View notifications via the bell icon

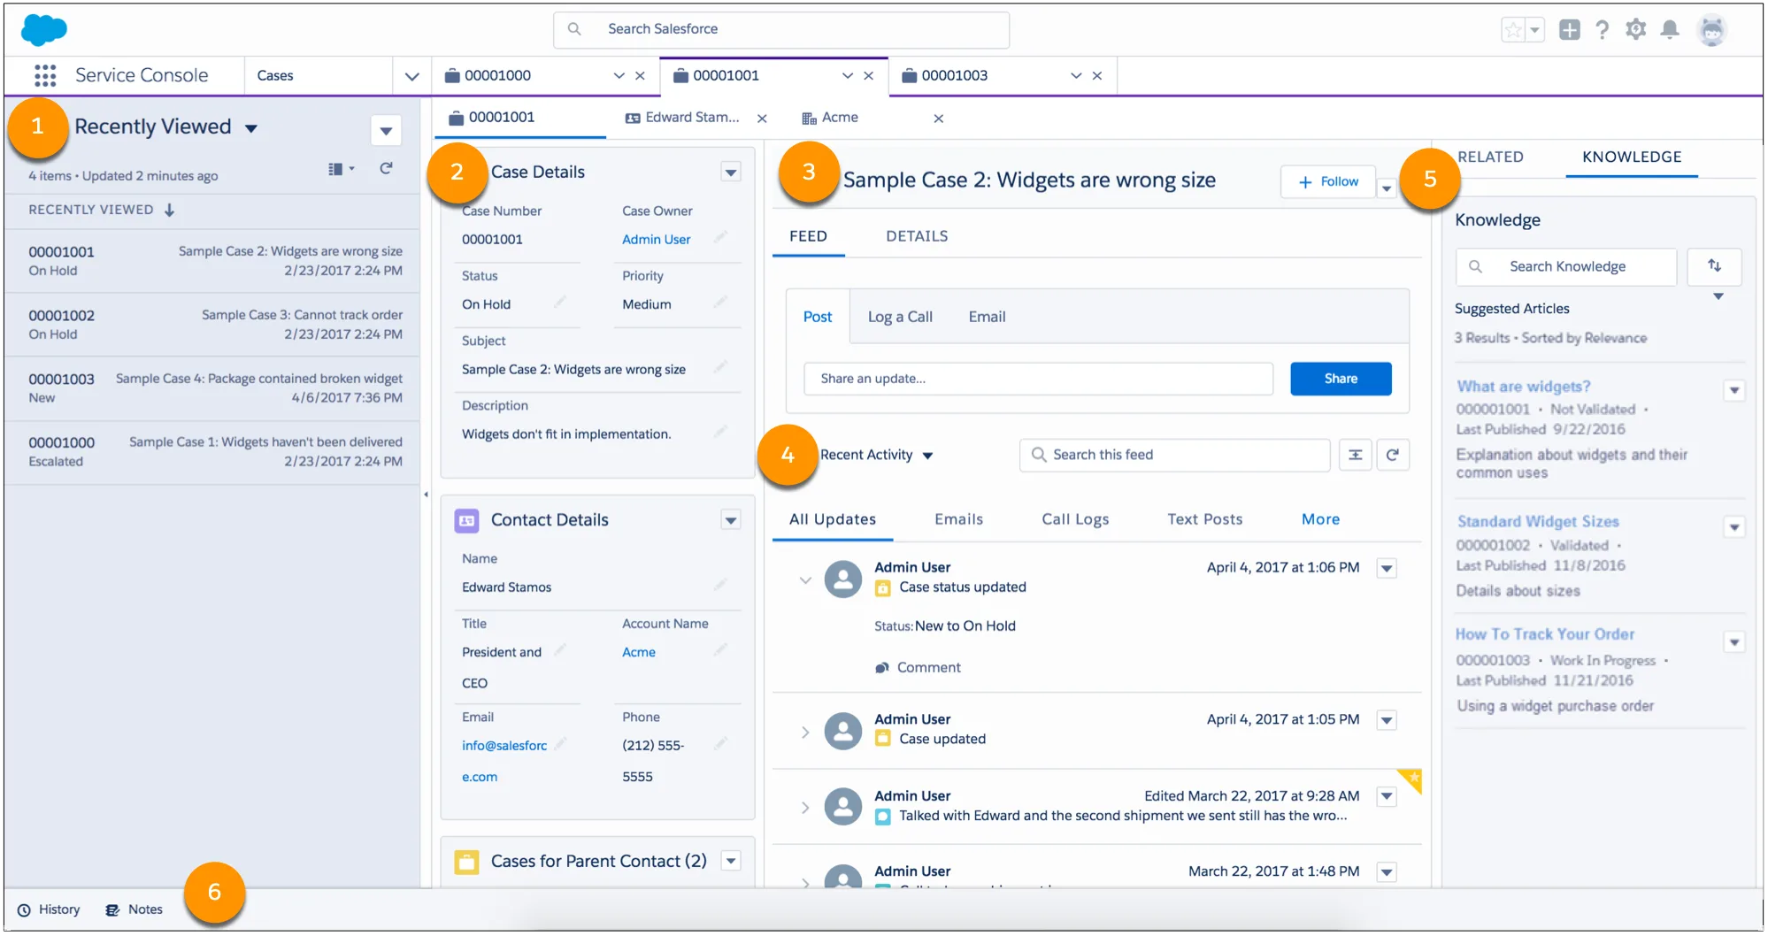coord(1671,29)
